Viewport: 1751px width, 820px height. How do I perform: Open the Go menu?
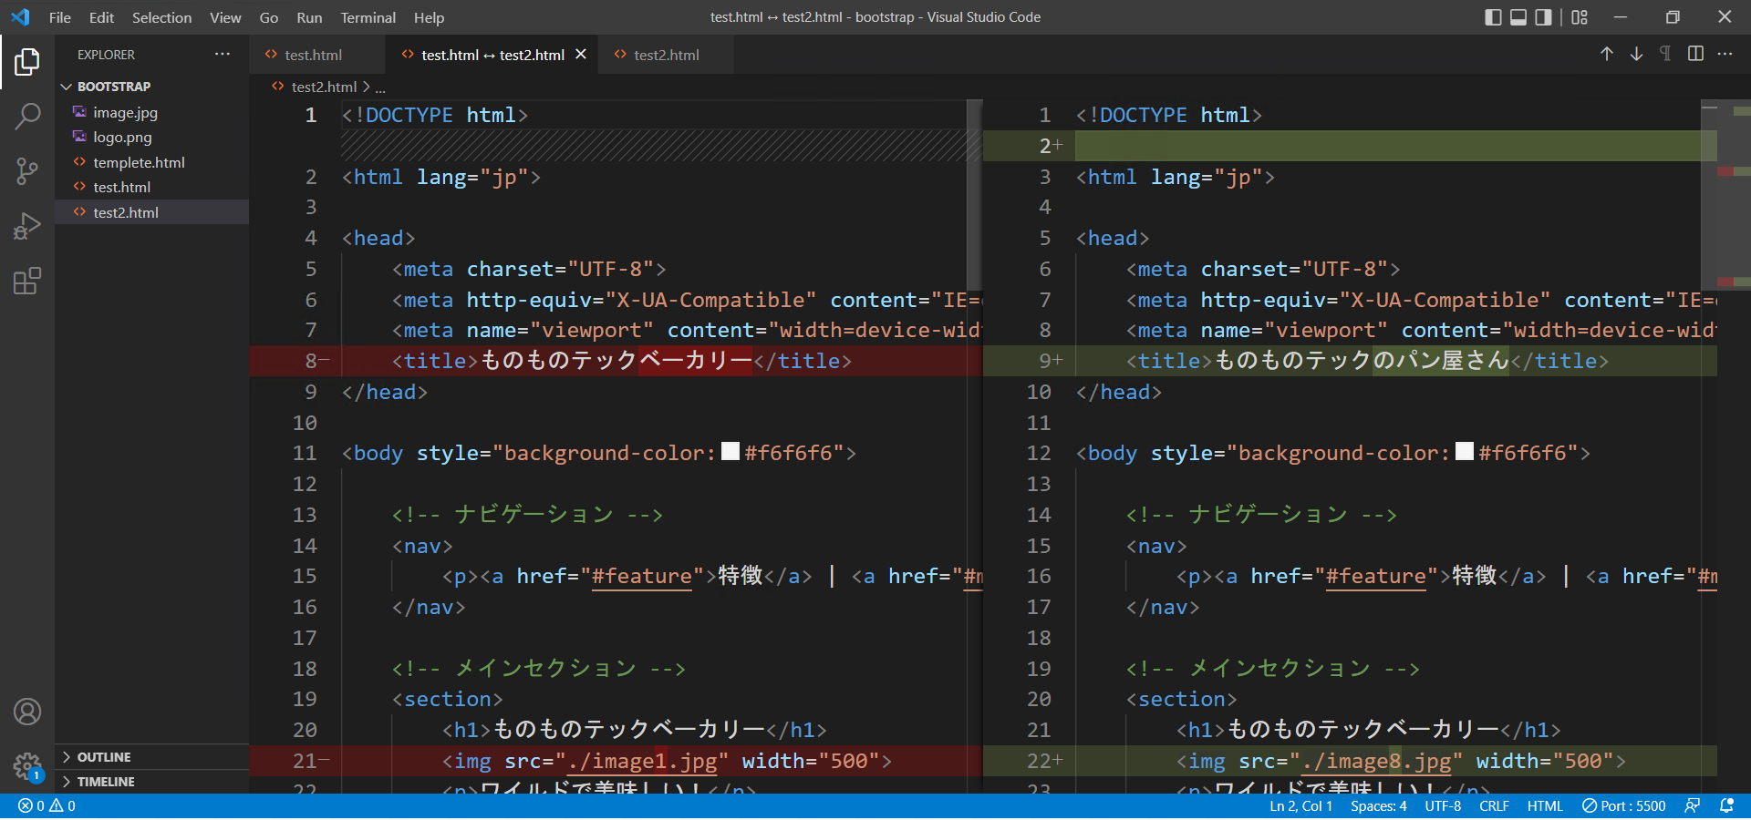coord(269,17)
